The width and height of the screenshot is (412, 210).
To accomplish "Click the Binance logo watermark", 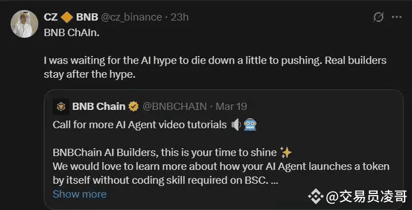I will tap(316, 197).
